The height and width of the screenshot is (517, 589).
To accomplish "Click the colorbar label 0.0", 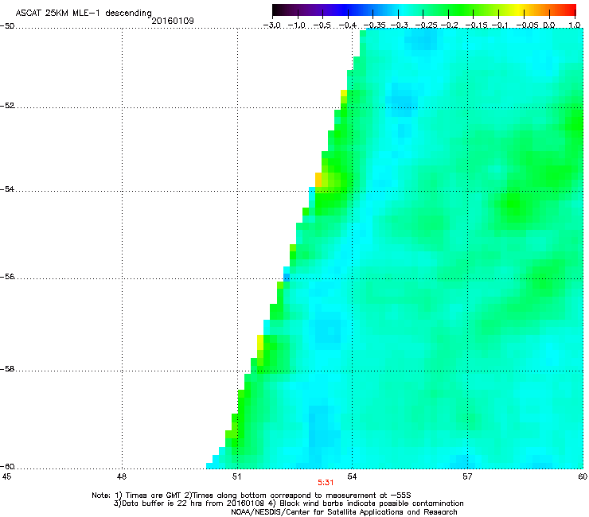I will [549, 25].
